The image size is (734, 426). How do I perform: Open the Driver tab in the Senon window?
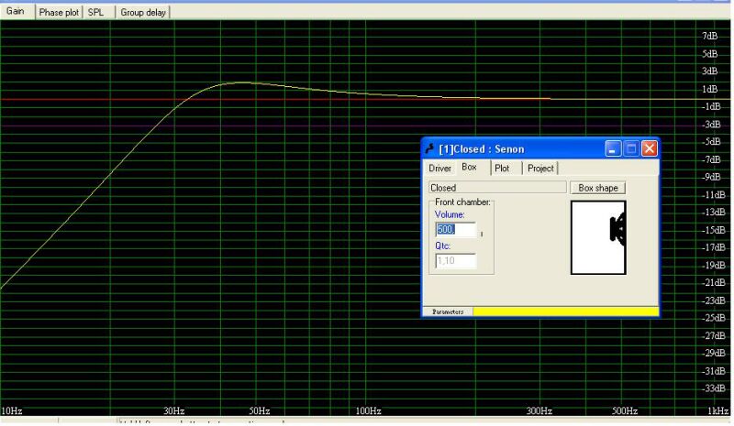[439, 169]
